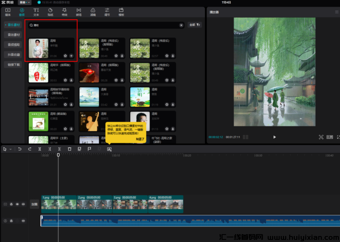Click the undo arrow in timeline toolbar
The height and width of the screenshot is (242, 340).
[x=20, y=149]
